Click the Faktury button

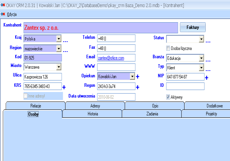(x=193, y=27)
